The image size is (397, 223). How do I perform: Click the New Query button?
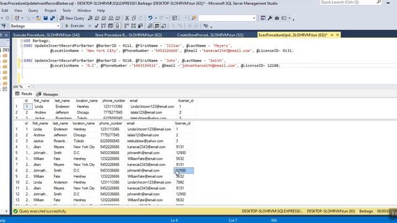(x=72, y=18)
